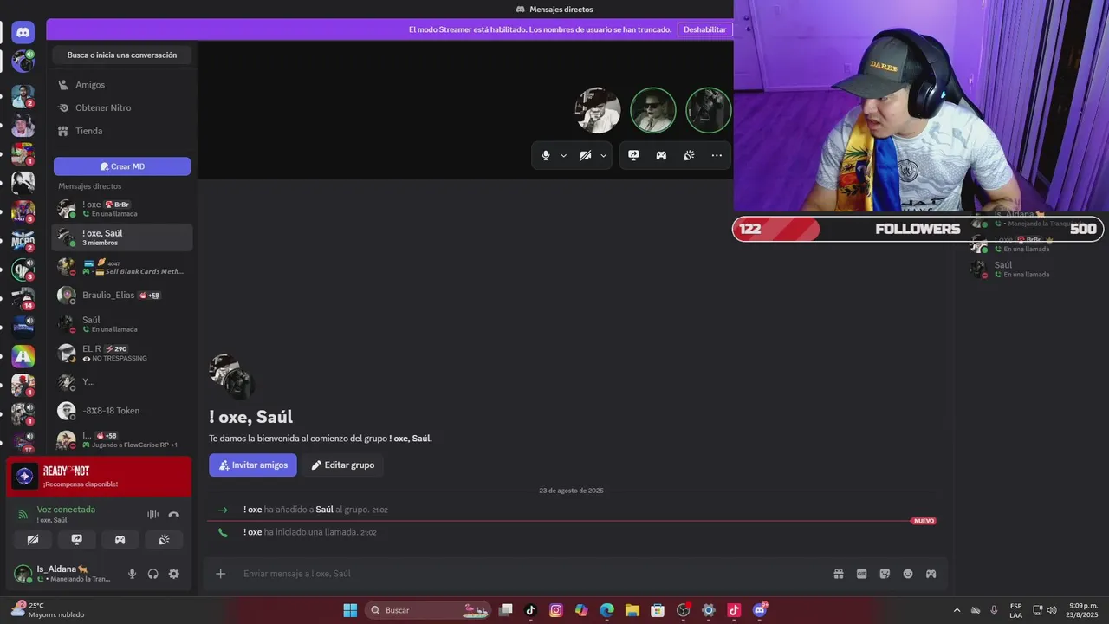Open Braulio_Elias direct message
The height and width of the screenshot is (624, 1109).
[x=122, y=296]
